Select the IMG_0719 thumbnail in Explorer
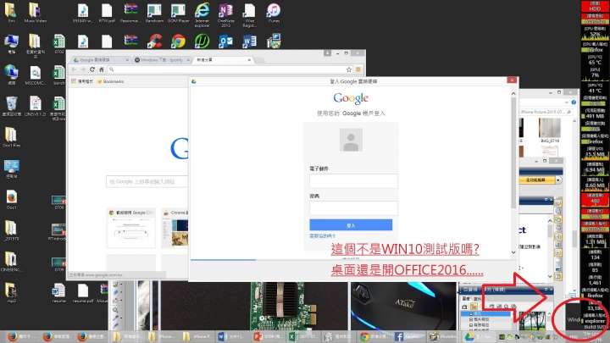The width and height of the screenshot is (610, 343). (x=550, y=130)
